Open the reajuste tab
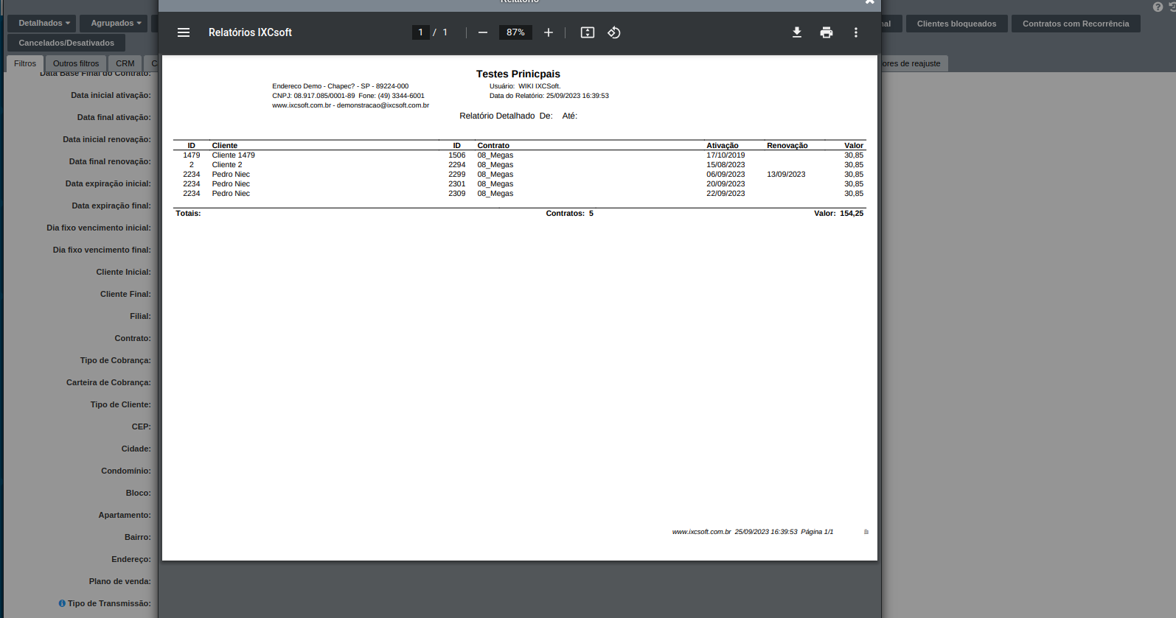 pos(913,63)
